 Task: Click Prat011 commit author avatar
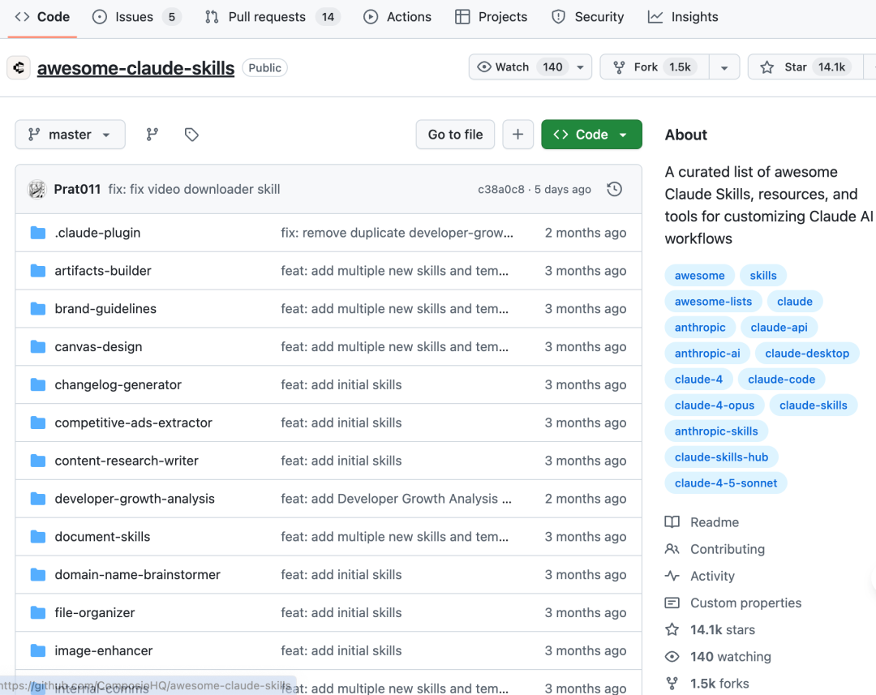tap(37, 190)
